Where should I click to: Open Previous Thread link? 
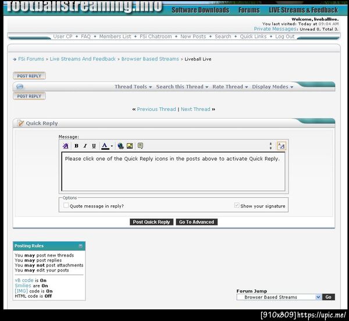tap(156, 109)
